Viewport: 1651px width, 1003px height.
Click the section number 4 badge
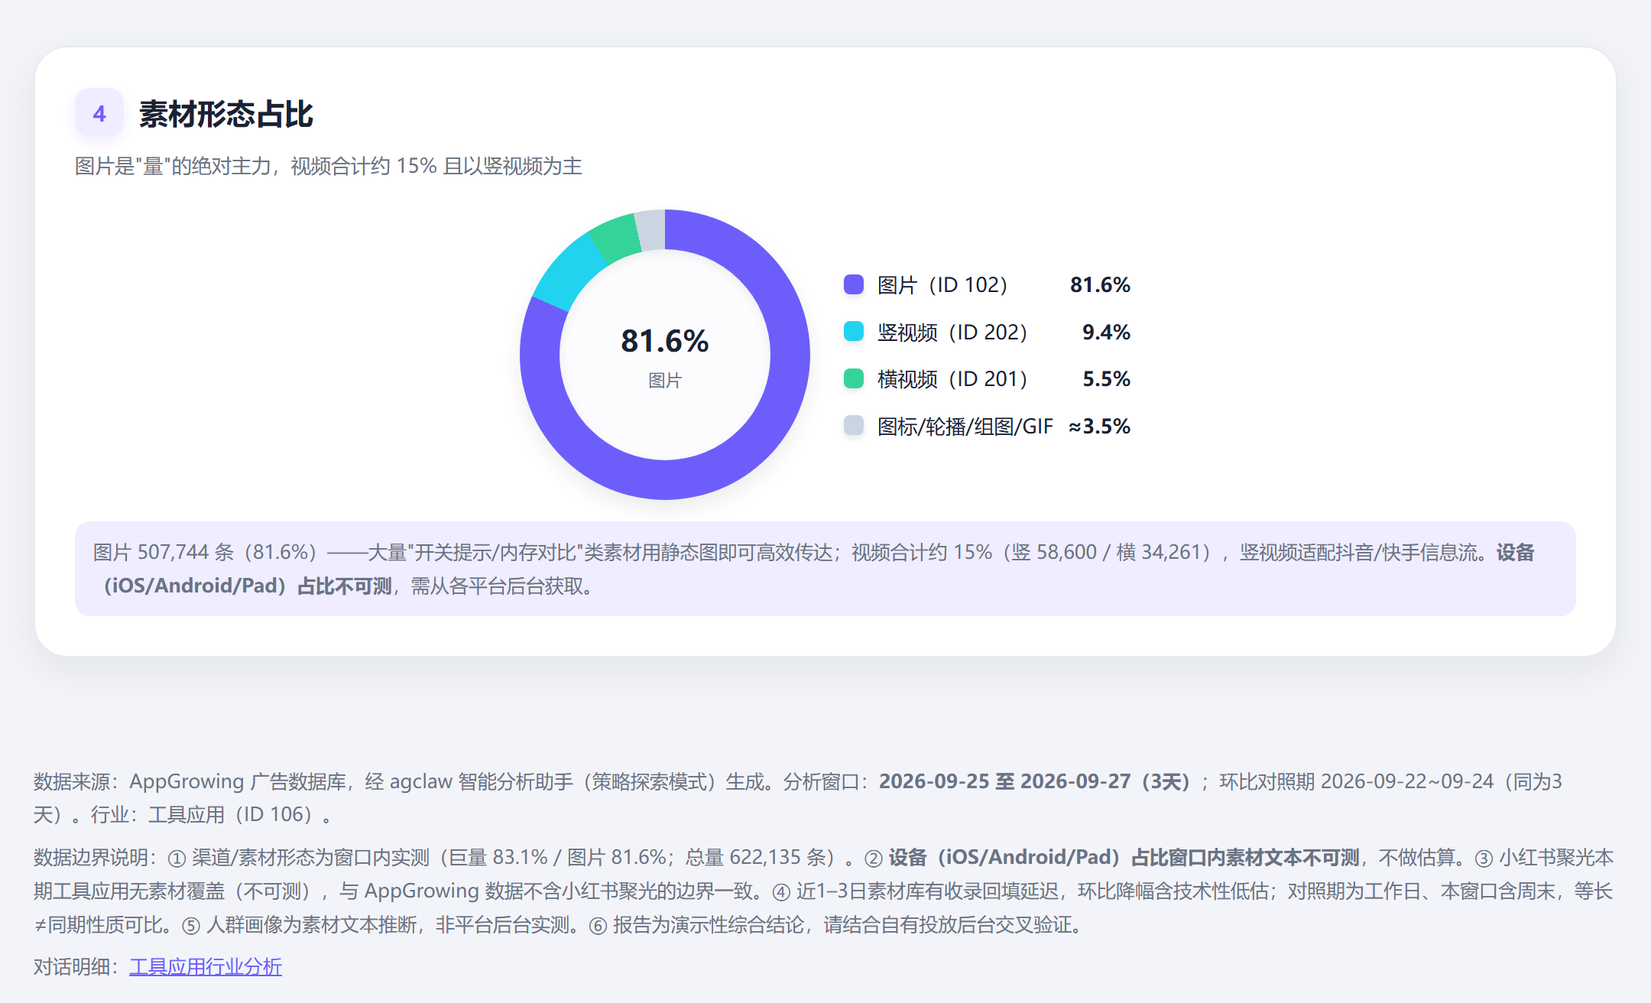(99, 113)
